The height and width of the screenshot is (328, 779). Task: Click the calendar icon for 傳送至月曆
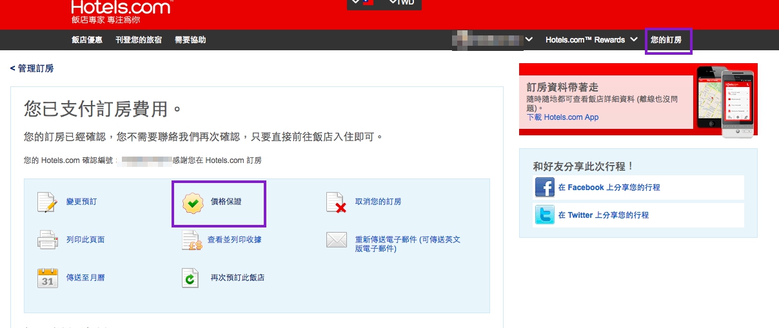tap(48, 278)
